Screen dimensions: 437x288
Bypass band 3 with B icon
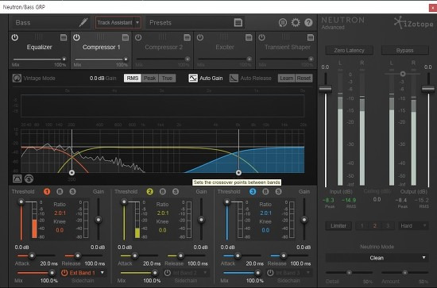click(265, 191)
